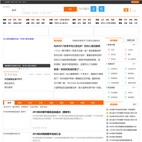The image size is (142, 142).
Task: Switch to the 常用工具 tab
Action: (131, 40)
